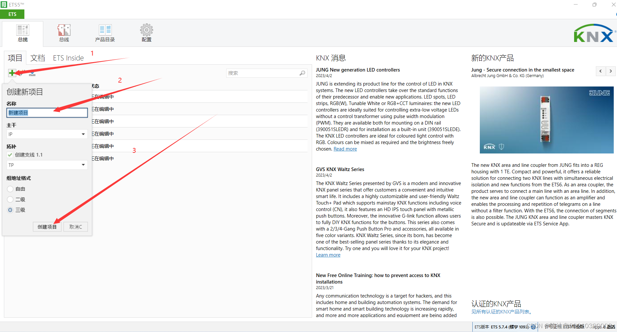The width and height of the screenshot is (617, 332).
Task: Click the ETS5 app icon in title bar
Action: [x=4, y=5]
